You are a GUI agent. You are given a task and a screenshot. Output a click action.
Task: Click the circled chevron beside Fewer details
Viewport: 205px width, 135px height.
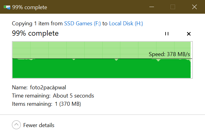16,125
